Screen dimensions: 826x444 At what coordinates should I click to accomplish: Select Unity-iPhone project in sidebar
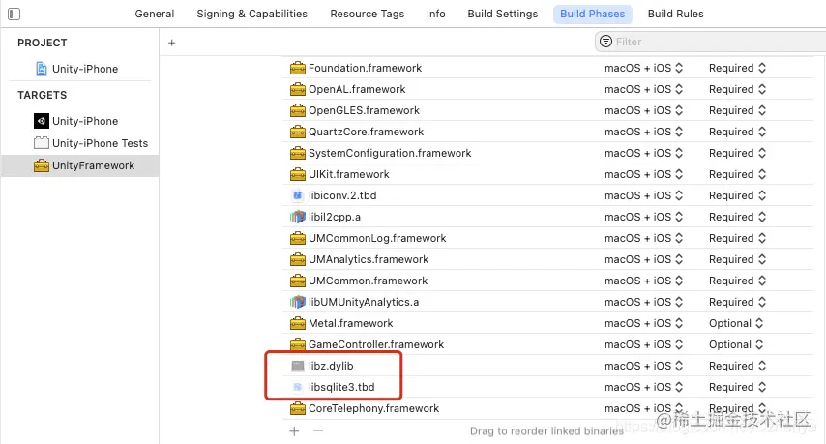(85, 69)
